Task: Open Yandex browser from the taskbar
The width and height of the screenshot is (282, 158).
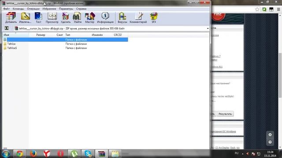Action: [x=47, y=154]
